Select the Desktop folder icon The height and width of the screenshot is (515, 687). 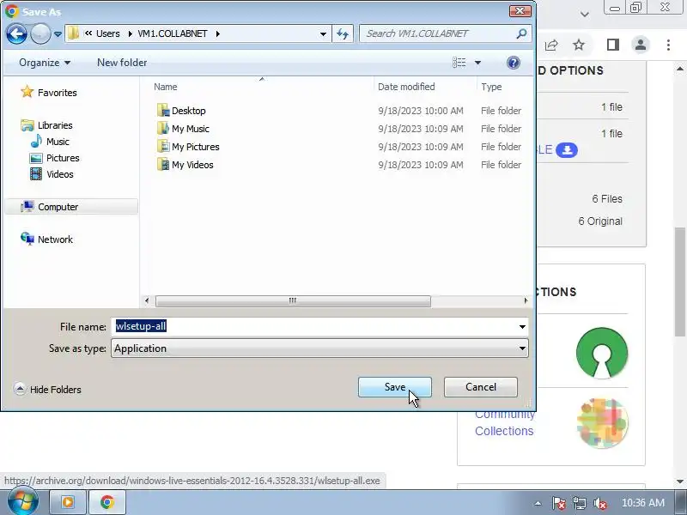click(163, 110)
